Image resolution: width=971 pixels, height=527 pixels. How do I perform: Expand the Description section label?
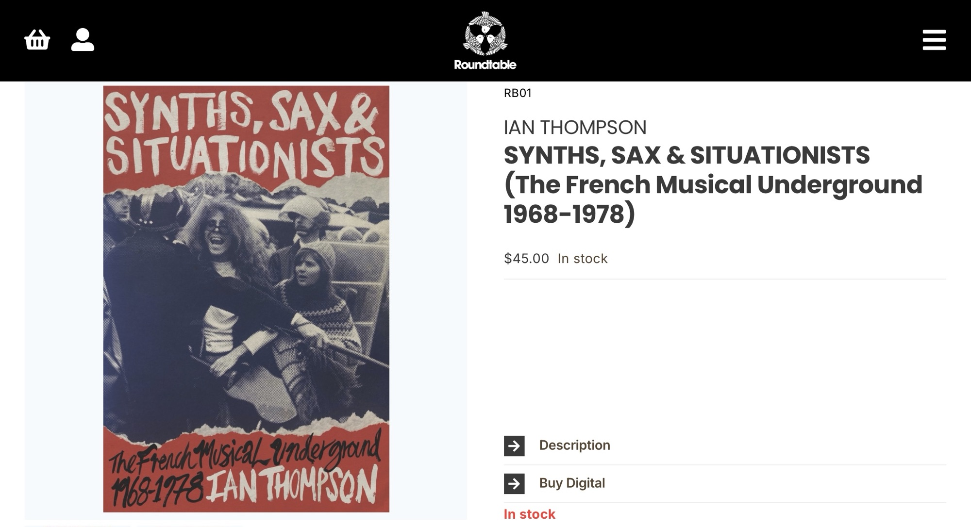574,445
